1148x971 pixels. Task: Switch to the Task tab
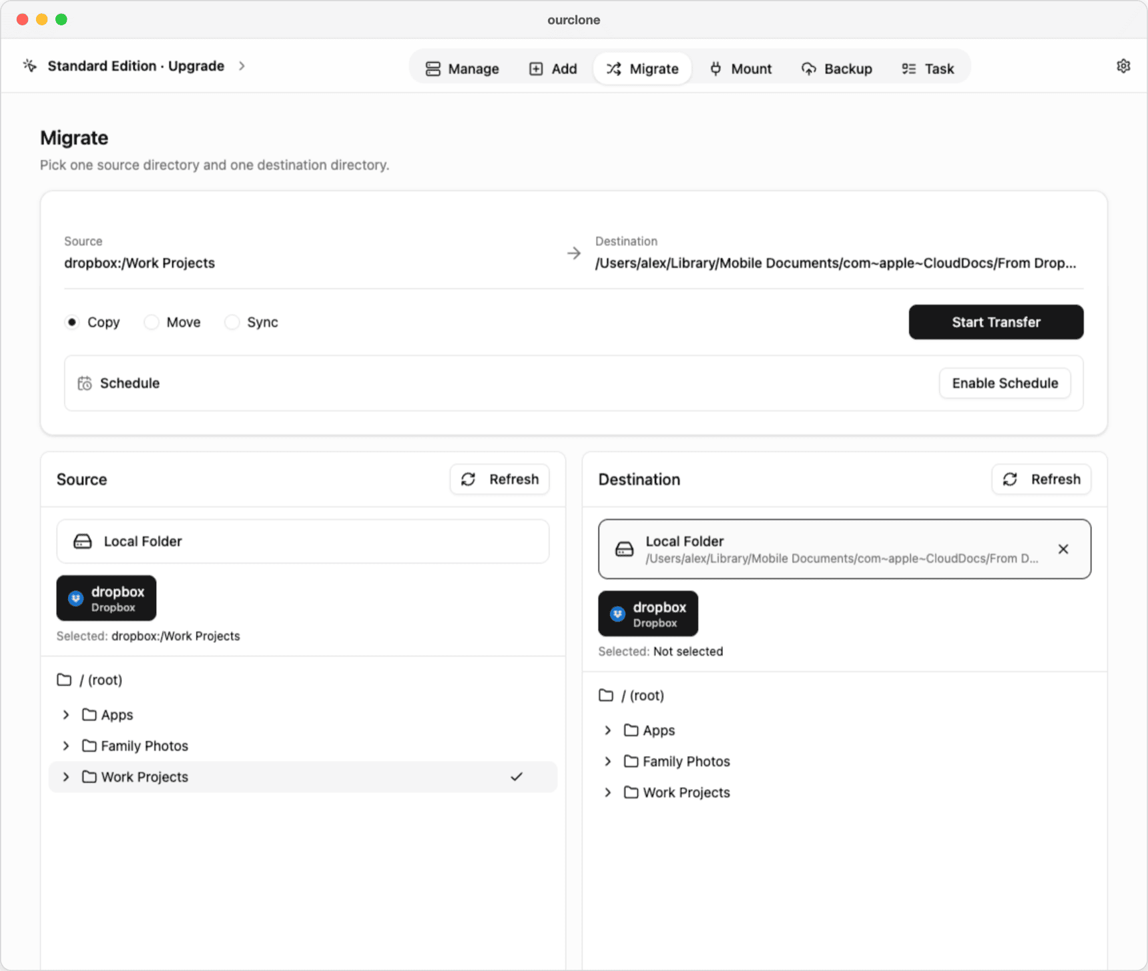click(928, 69)
